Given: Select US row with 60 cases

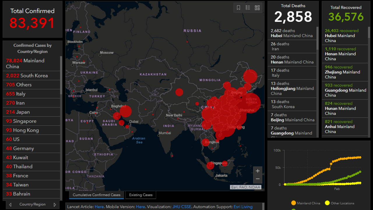Looking at the screenshot, I should click(x=31, y=139).
